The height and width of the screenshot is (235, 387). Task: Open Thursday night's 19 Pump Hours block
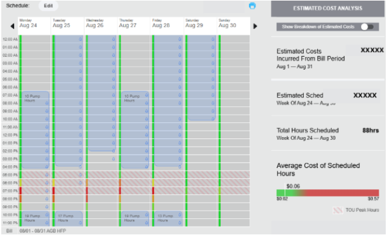click(x=135, y=218)
